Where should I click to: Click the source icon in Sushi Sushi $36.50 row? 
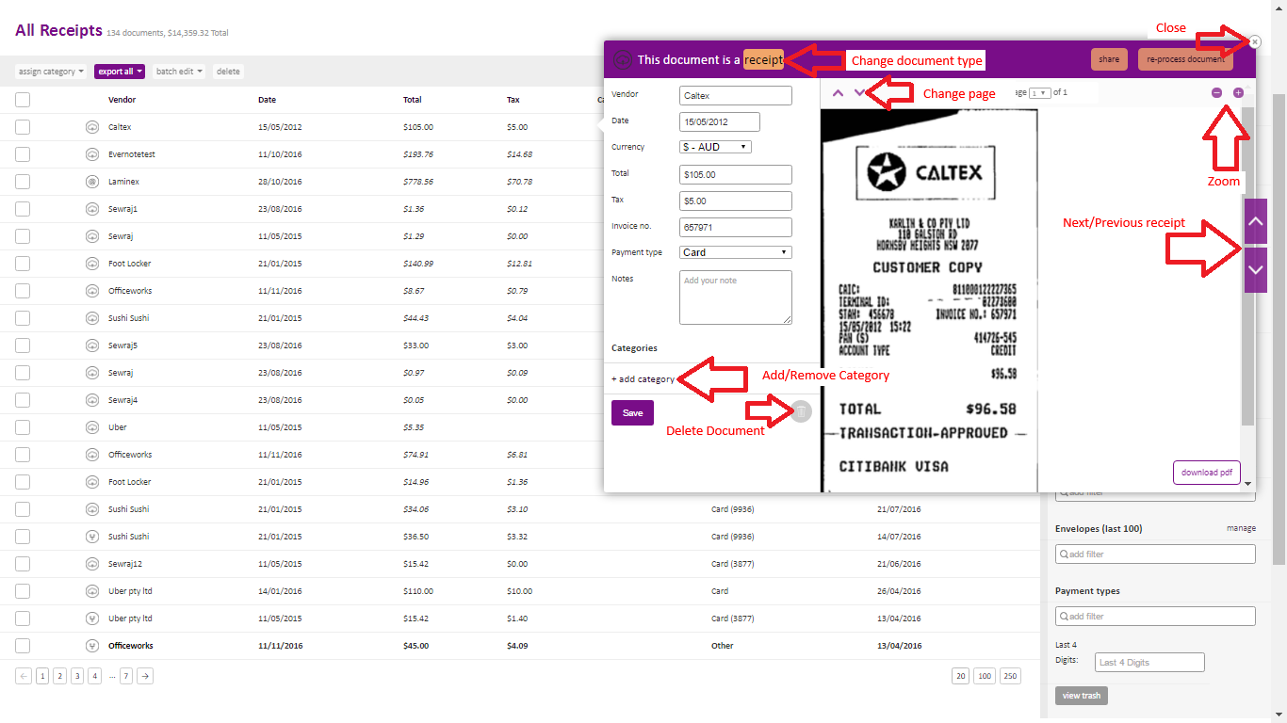pyautogui.click(x=92, y=537)
